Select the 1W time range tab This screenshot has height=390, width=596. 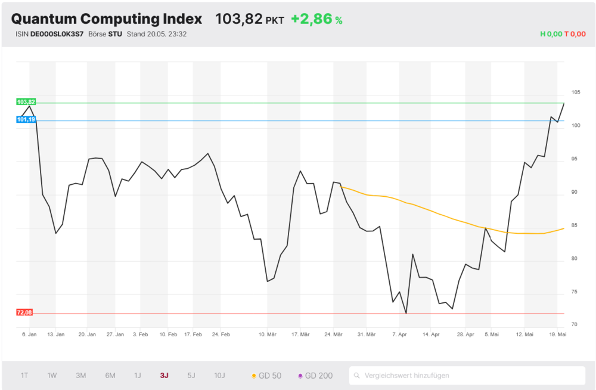[x=52, y=376]
